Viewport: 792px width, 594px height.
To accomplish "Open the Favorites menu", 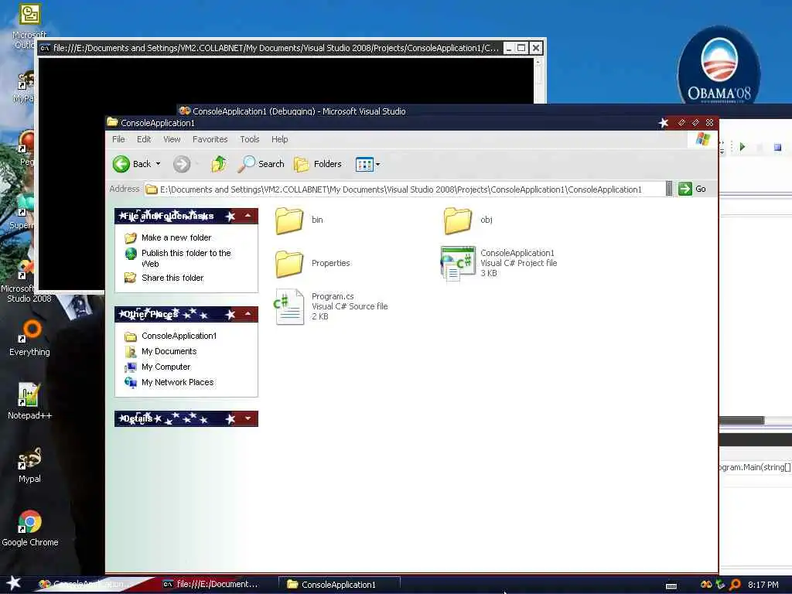I will [x=210, y=139].
